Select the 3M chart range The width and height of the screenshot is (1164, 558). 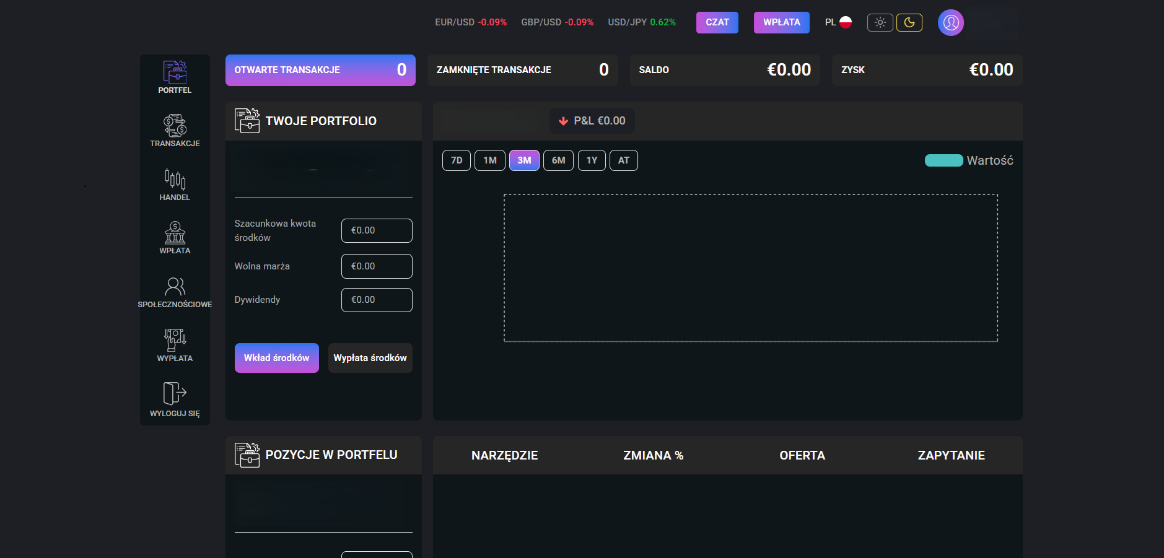tap(524, 160)
